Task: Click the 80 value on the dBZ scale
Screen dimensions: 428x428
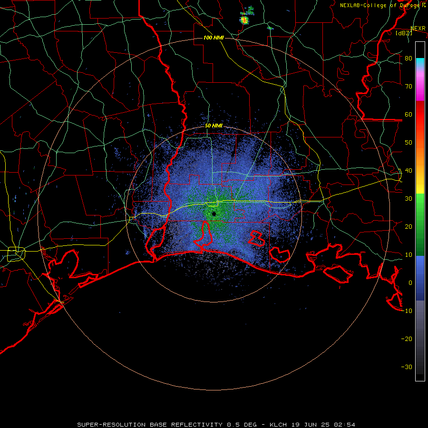Action: point(409,58)
